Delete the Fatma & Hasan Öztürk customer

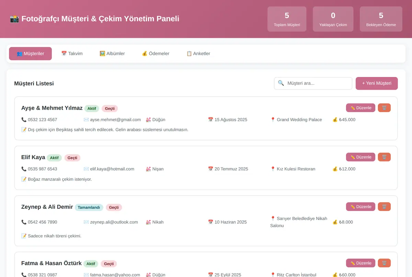[384, 263]
